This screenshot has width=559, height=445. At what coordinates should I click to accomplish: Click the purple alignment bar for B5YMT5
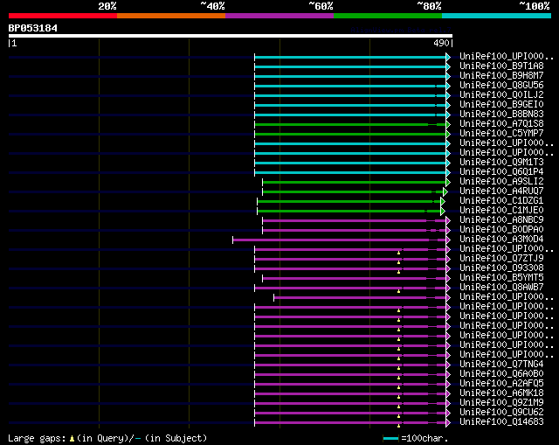click(355, 279)
